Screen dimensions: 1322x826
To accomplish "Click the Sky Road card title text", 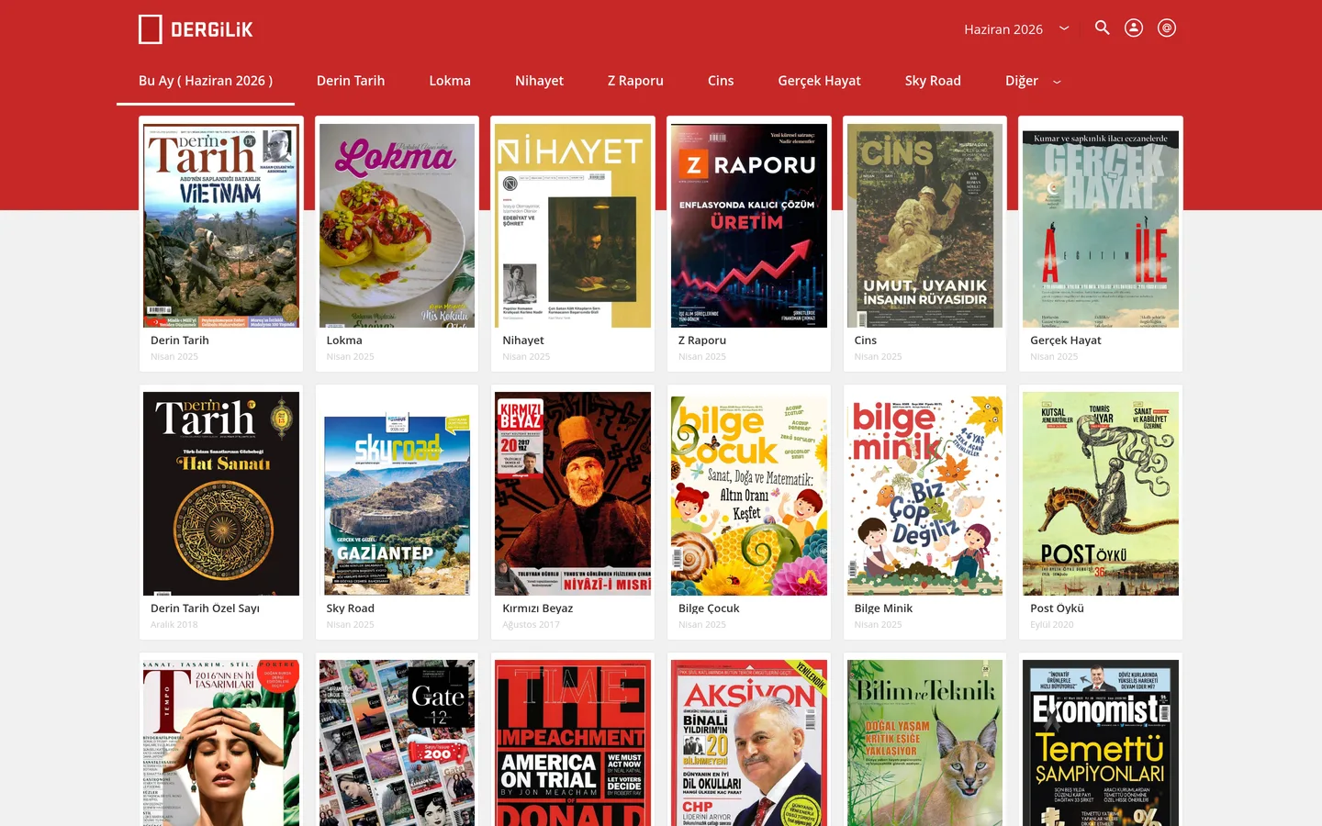I will 351,608.
